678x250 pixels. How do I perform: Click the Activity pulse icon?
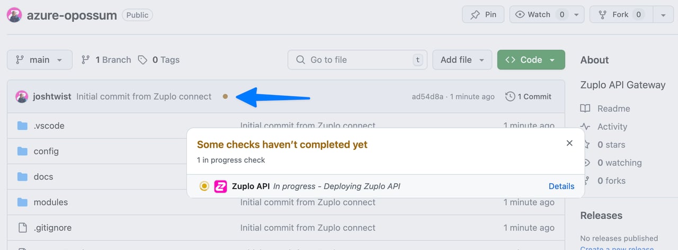[585, 127]
